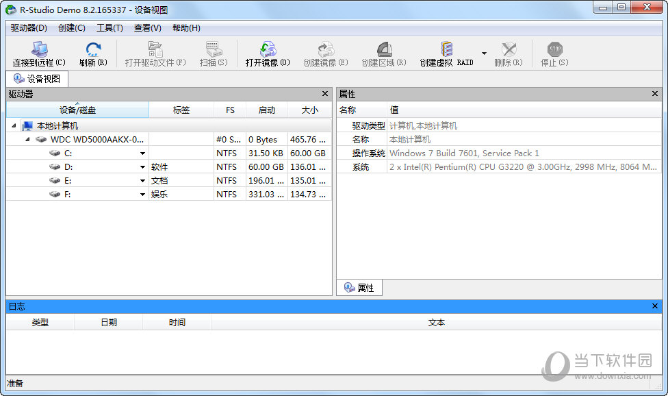
Task: Open the 工具(T) menu
Action: 110,27
